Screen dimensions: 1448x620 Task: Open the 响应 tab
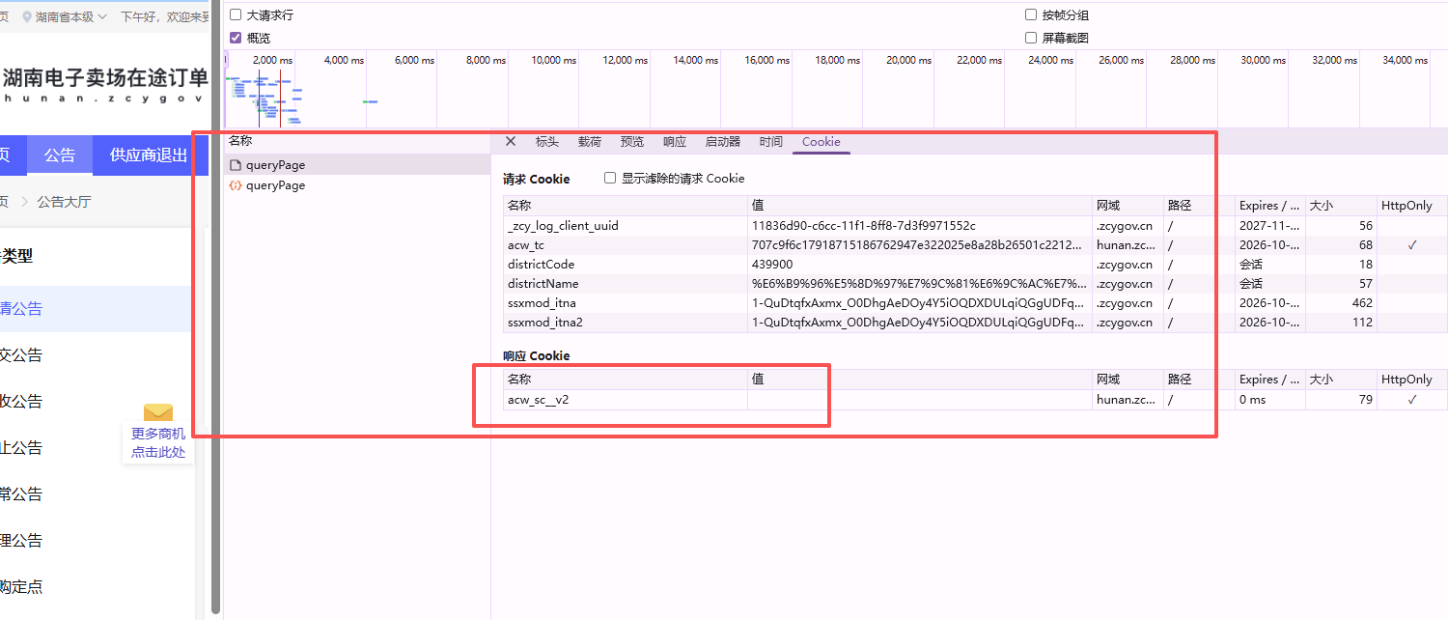click(x=675, y=142)
